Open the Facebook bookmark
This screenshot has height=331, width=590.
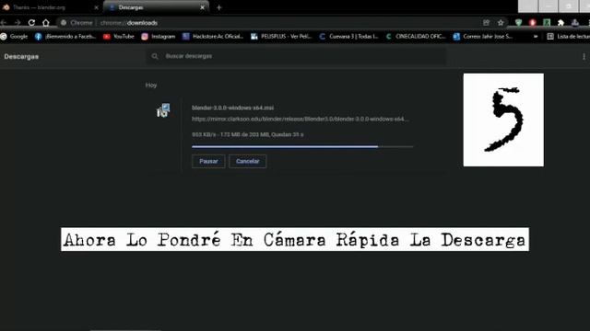point(65,37)
